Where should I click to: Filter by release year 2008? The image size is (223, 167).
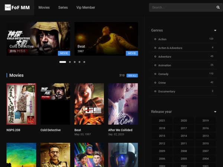pos(184,151)
